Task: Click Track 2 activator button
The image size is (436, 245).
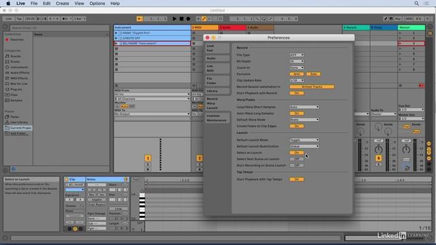Action: tap(199, 158)
